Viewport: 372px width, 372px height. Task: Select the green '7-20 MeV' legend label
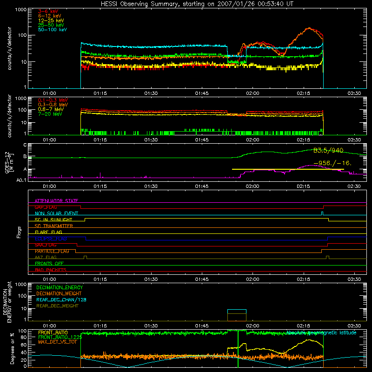pyautogui.click(x=50, y=114)
